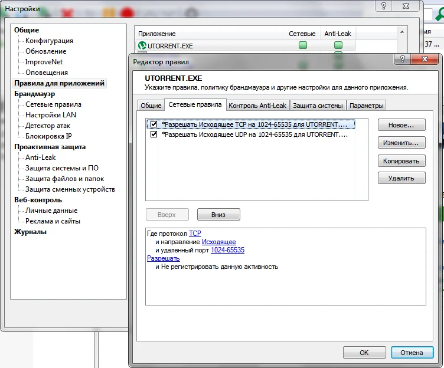Open Личные данные tree item
This screenshot has width=444, height=368.
click(51, 211)
